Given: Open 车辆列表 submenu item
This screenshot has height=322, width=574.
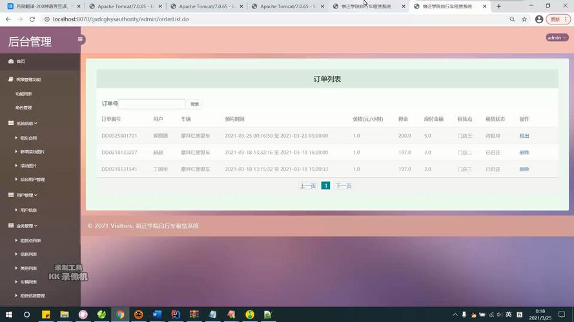Looking at the screenshot, I should [x=28, y=282].
